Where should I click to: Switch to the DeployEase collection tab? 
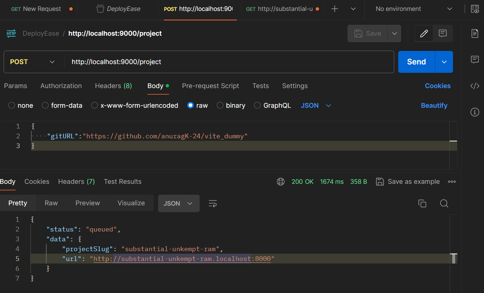tap(119, 9)
